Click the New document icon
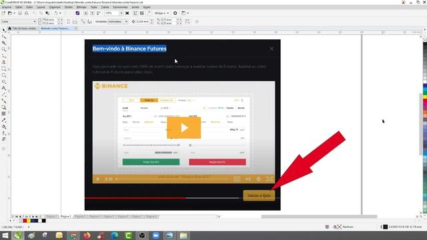Viewport: 427px width, 240px height. pyautogui.click(x=3, y=13)
